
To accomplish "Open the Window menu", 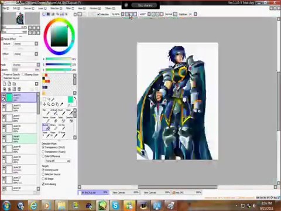I will [95, 8].
